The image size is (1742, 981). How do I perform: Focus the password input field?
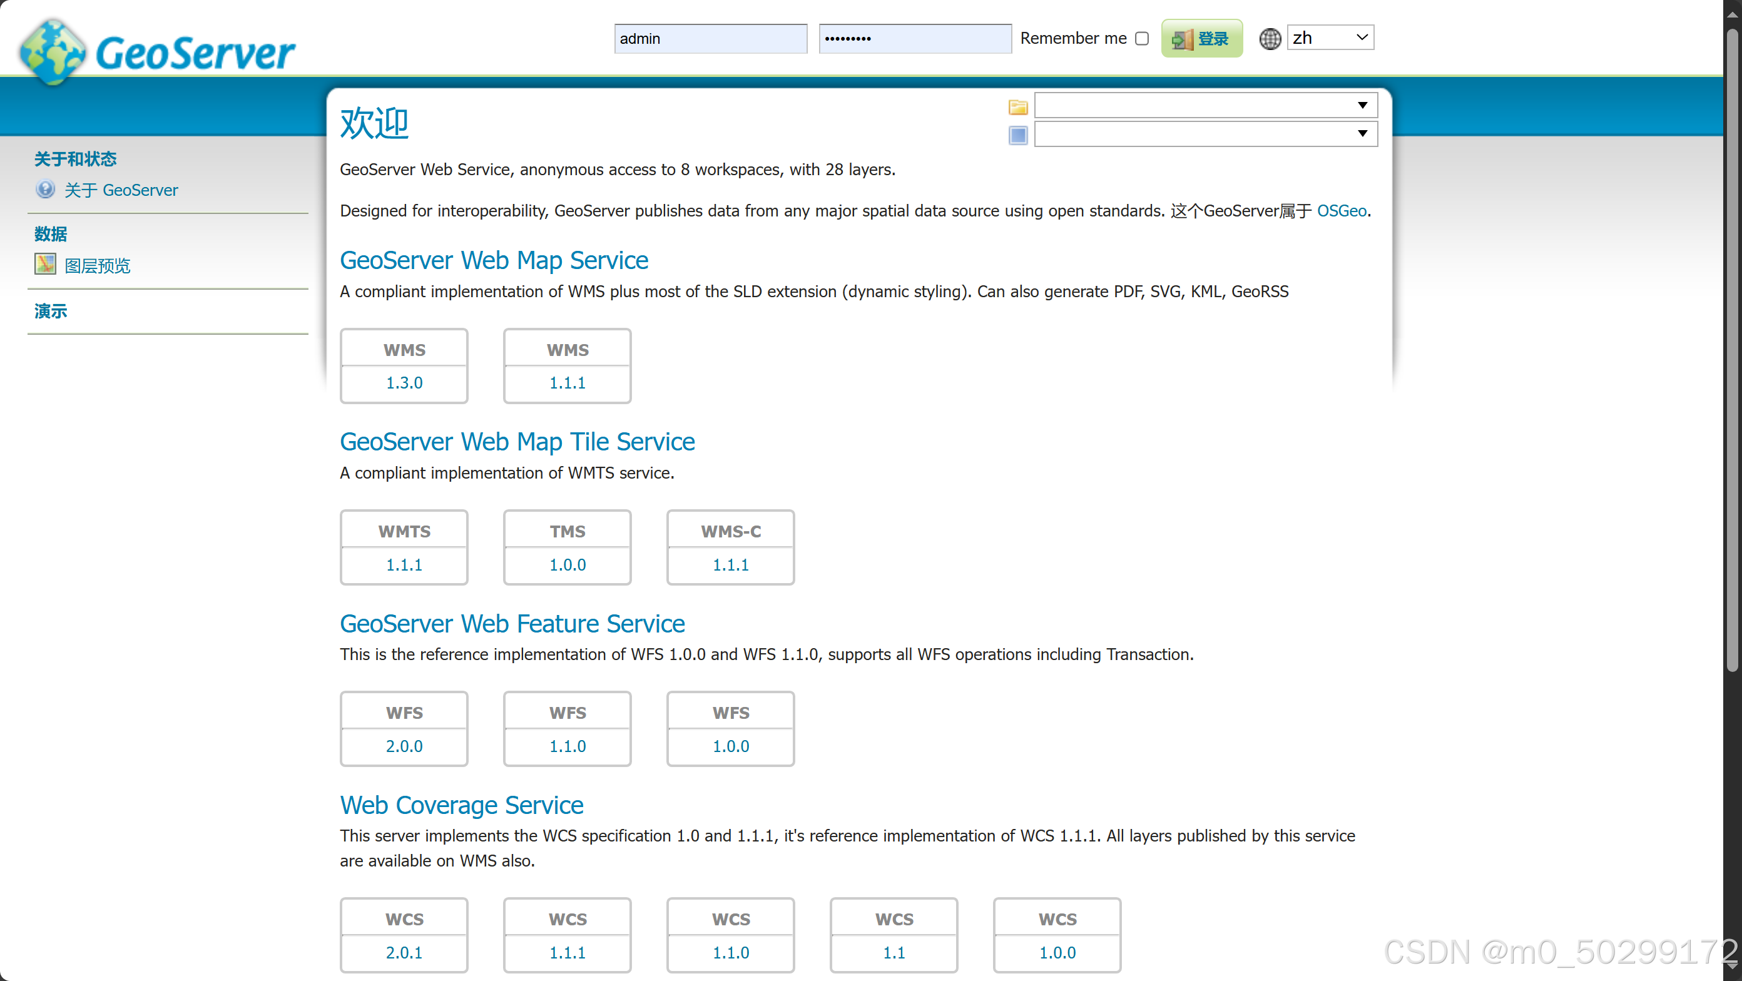(x=915, y=39)
